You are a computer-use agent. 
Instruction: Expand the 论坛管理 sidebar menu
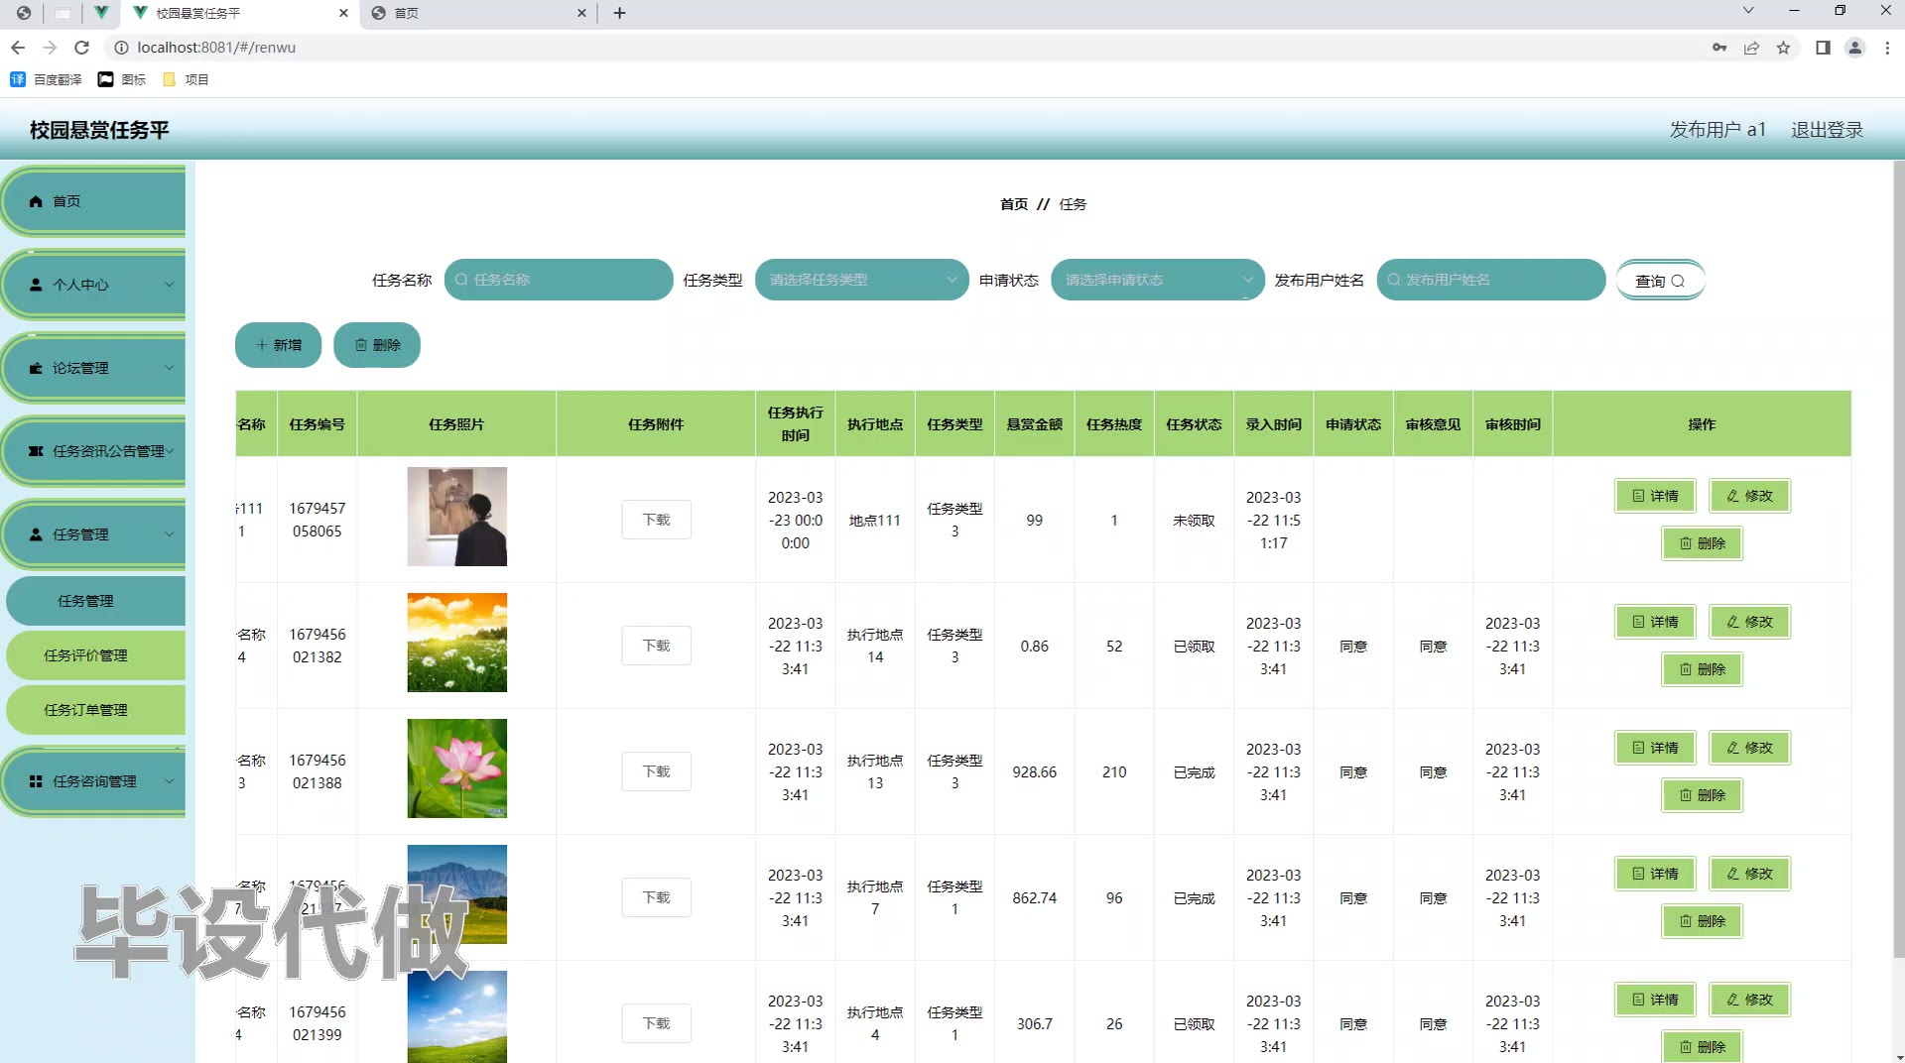(x=95, y=368)
